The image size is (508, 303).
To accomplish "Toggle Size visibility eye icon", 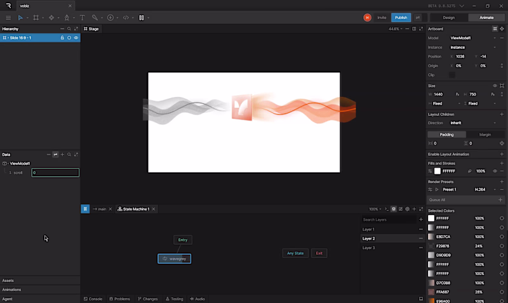I will pos(495,86).
